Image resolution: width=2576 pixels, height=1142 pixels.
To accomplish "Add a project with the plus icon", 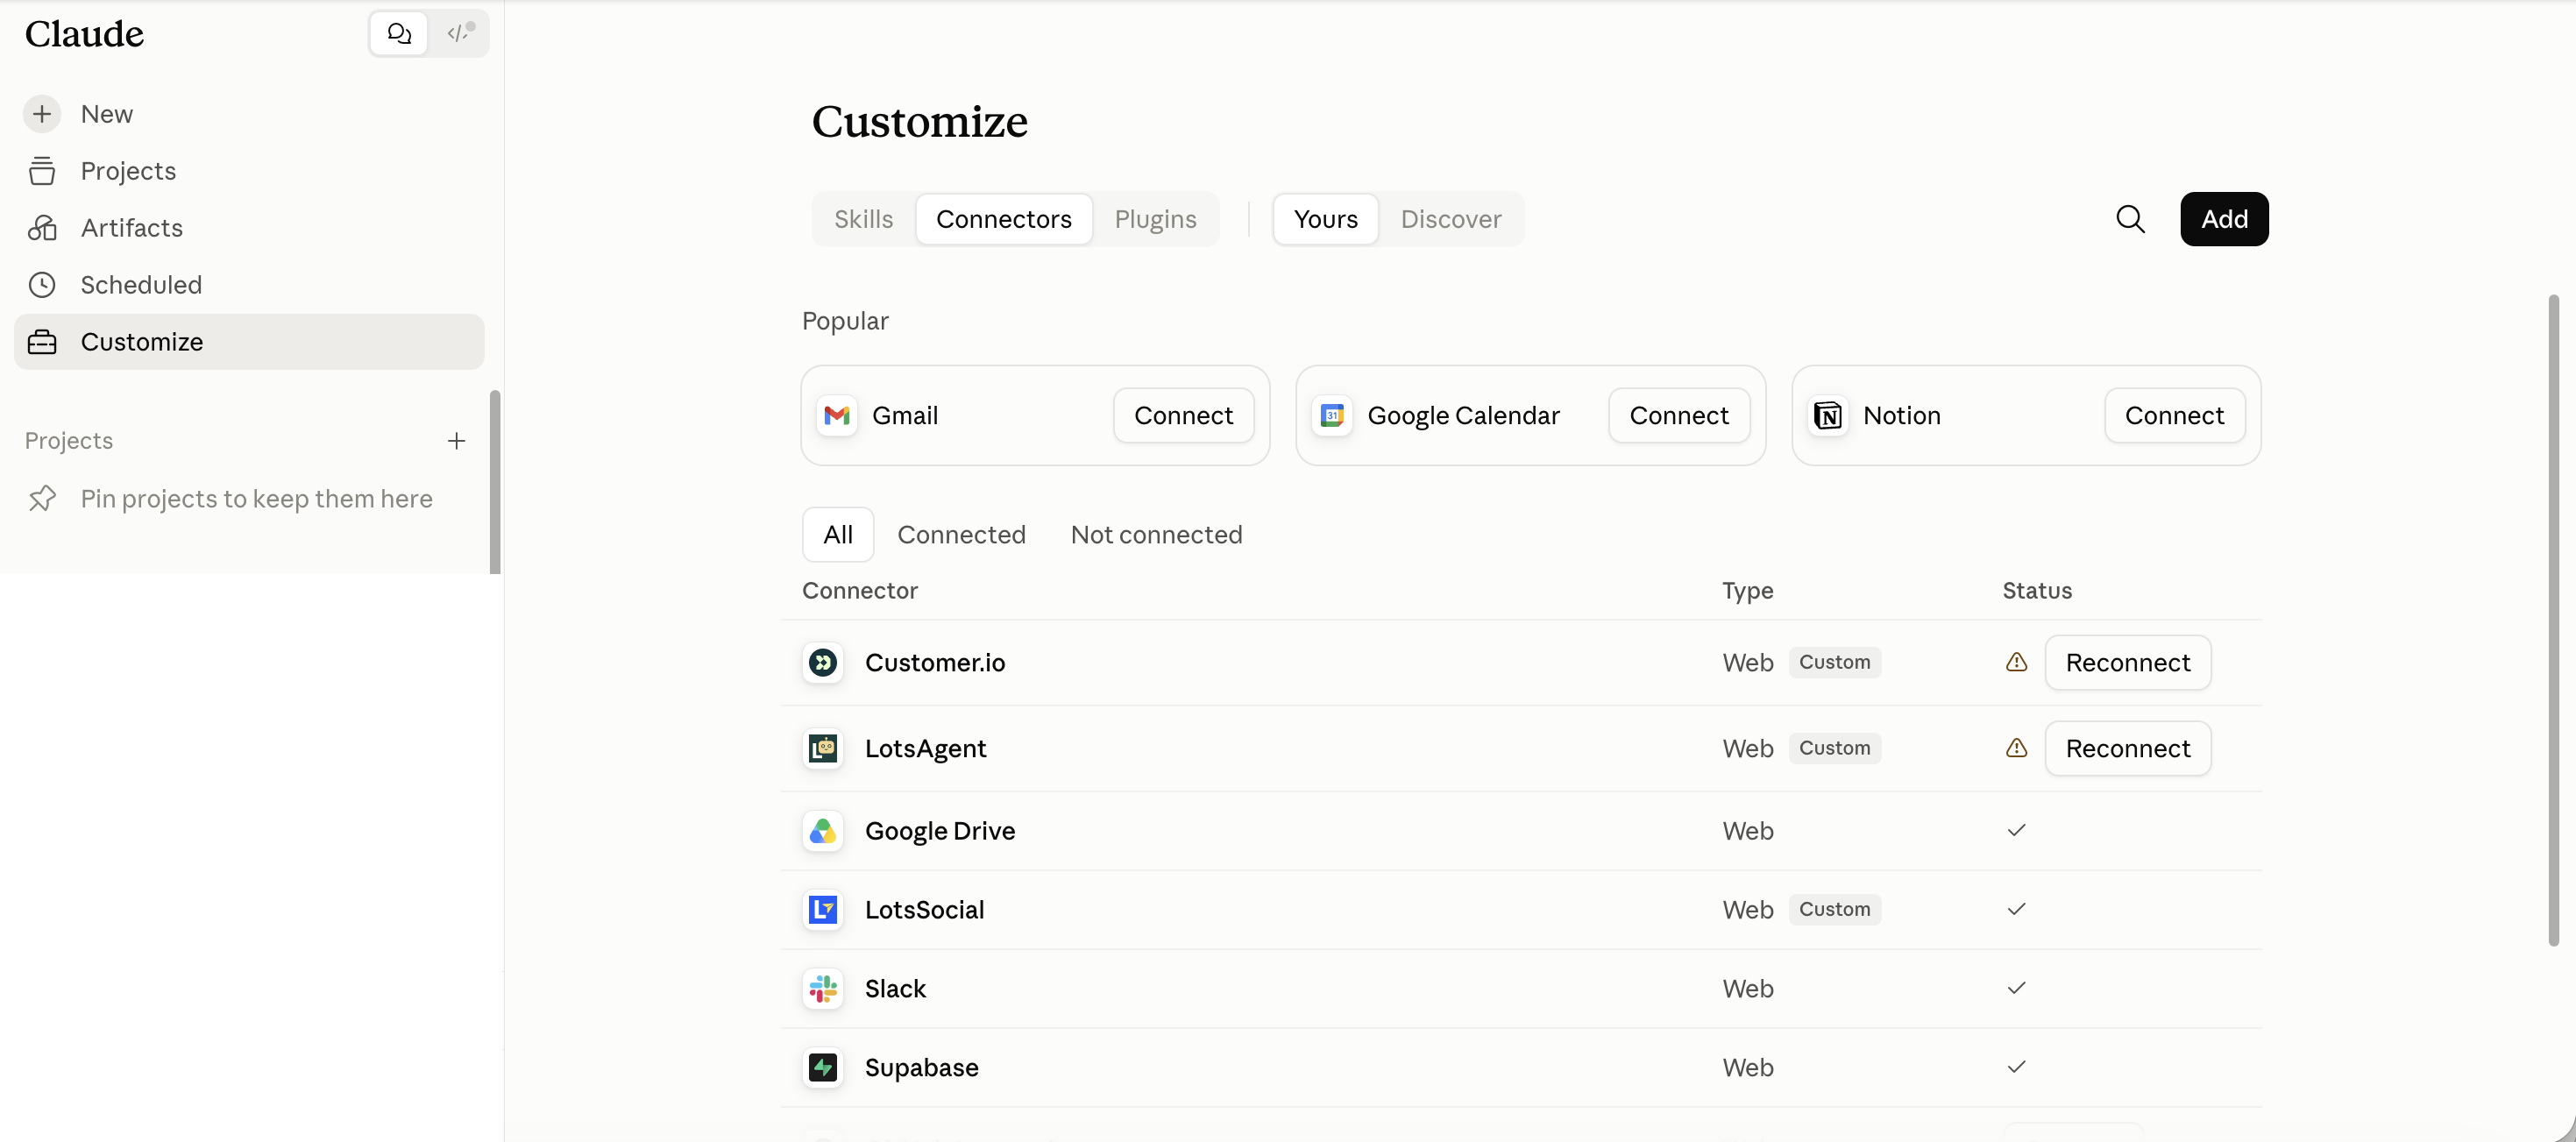I will click(456, 441).
